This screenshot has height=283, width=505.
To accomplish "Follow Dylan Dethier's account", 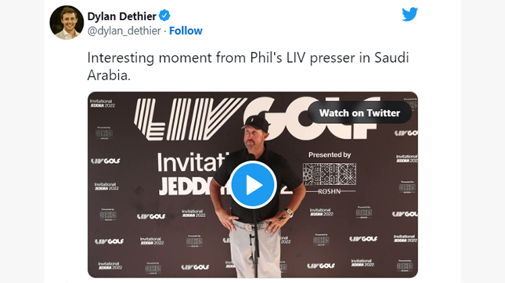I will (x=186, y=30).
